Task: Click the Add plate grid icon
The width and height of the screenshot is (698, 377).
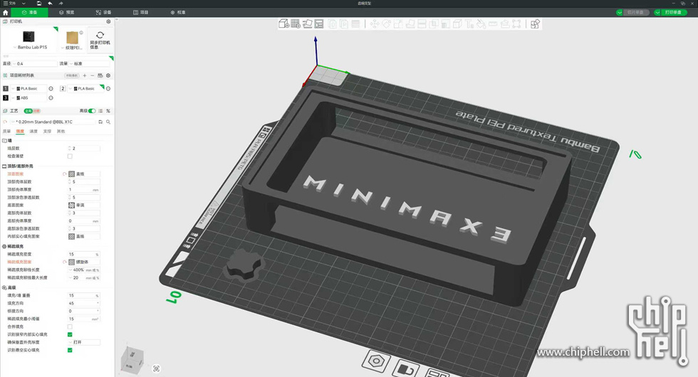Action: [296, 23]
